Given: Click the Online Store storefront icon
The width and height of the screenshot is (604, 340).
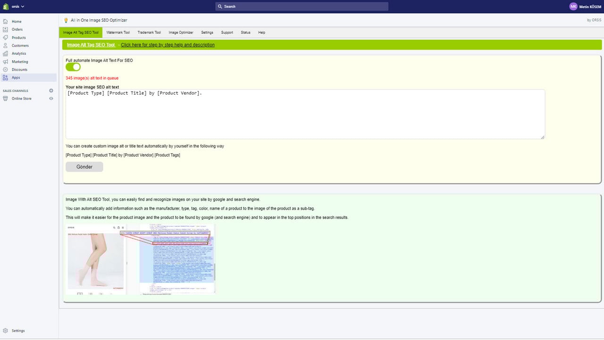Looking at the screenshot, I should pos(5,98).
